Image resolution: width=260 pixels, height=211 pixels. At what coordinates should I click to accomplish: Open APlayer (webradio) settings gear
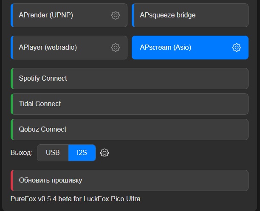[116, 48]
